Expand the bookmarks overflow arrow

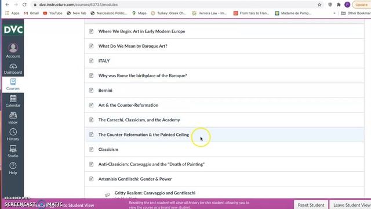pyautogui.click(x=334, y=13)
